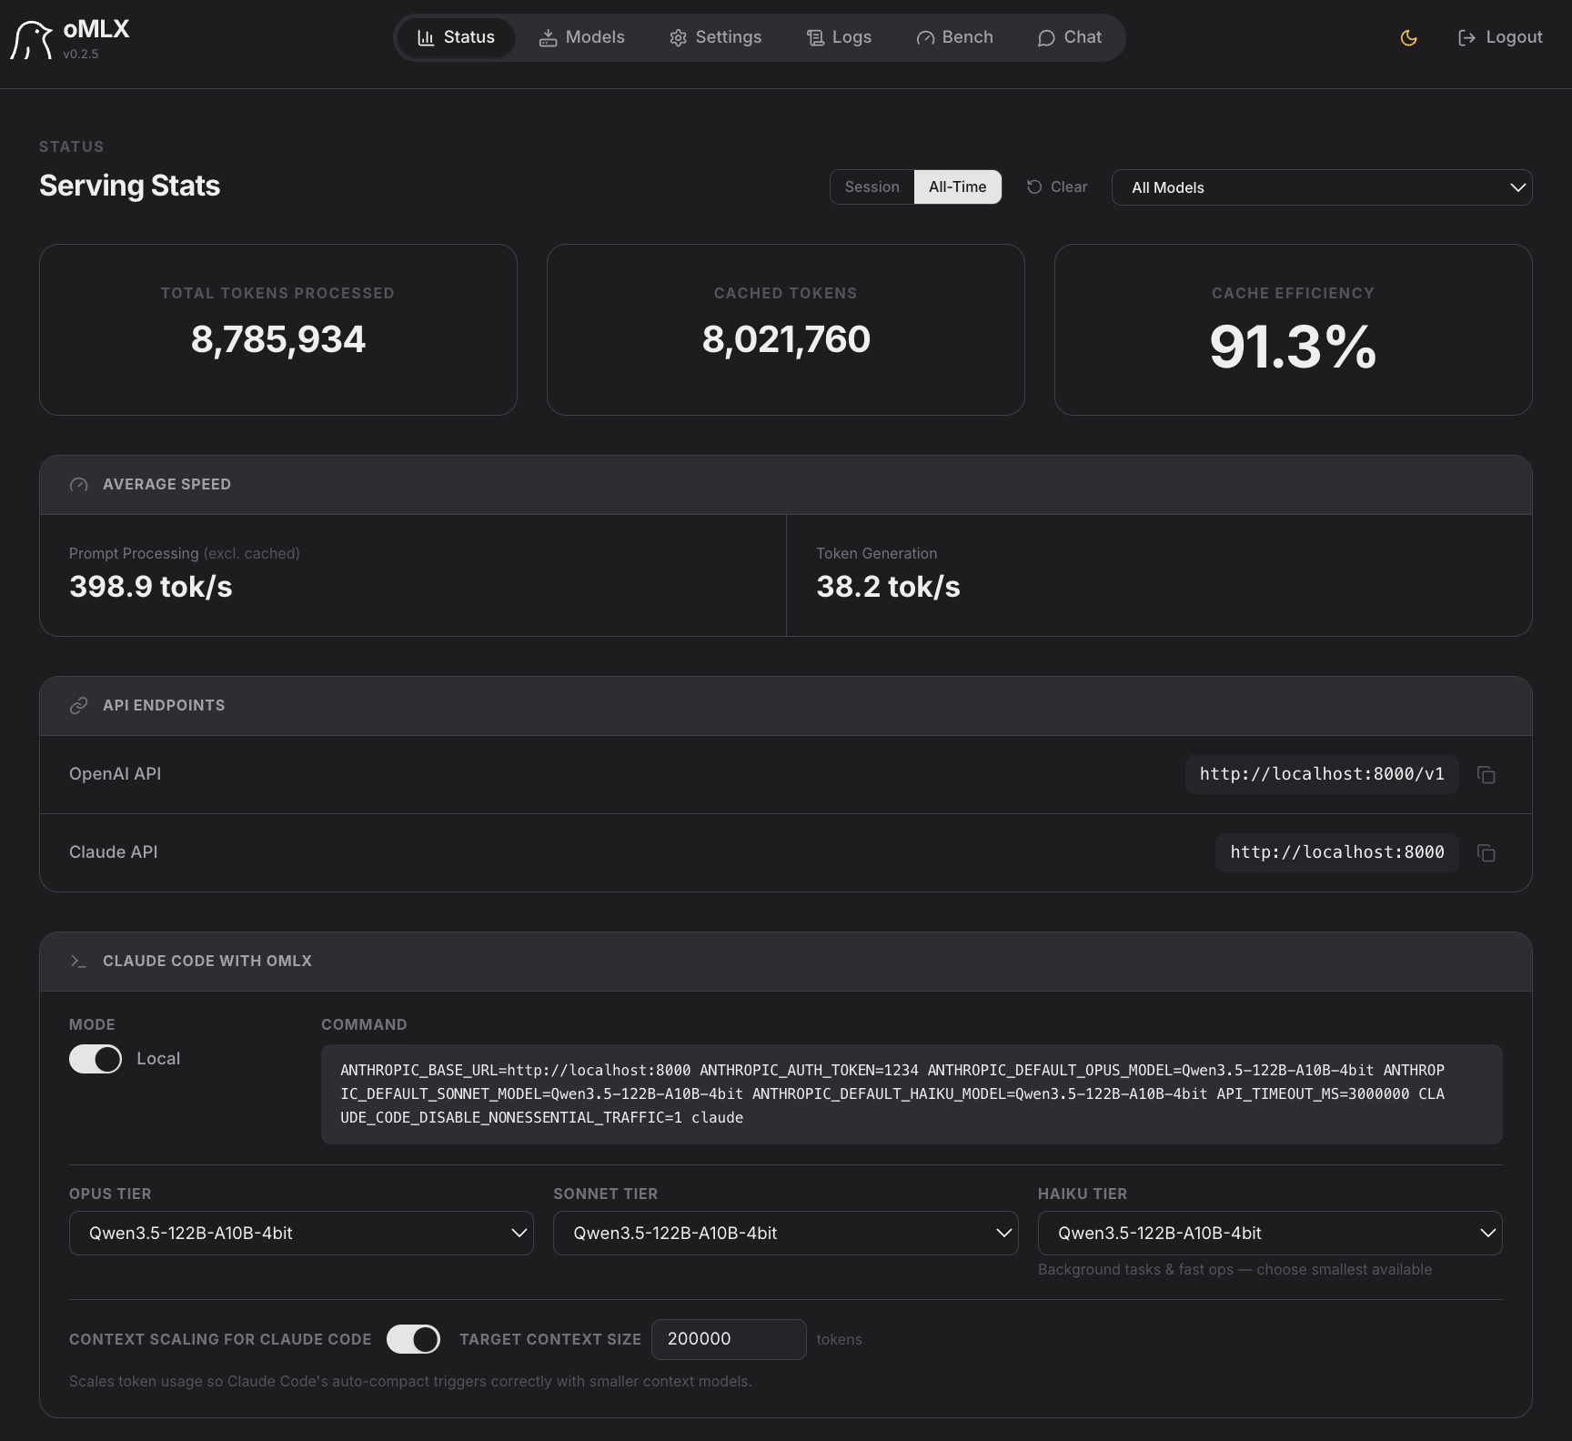Open Settings via the gear icon
This screenshot has width=1572, height=1441.
click(678, 37)
